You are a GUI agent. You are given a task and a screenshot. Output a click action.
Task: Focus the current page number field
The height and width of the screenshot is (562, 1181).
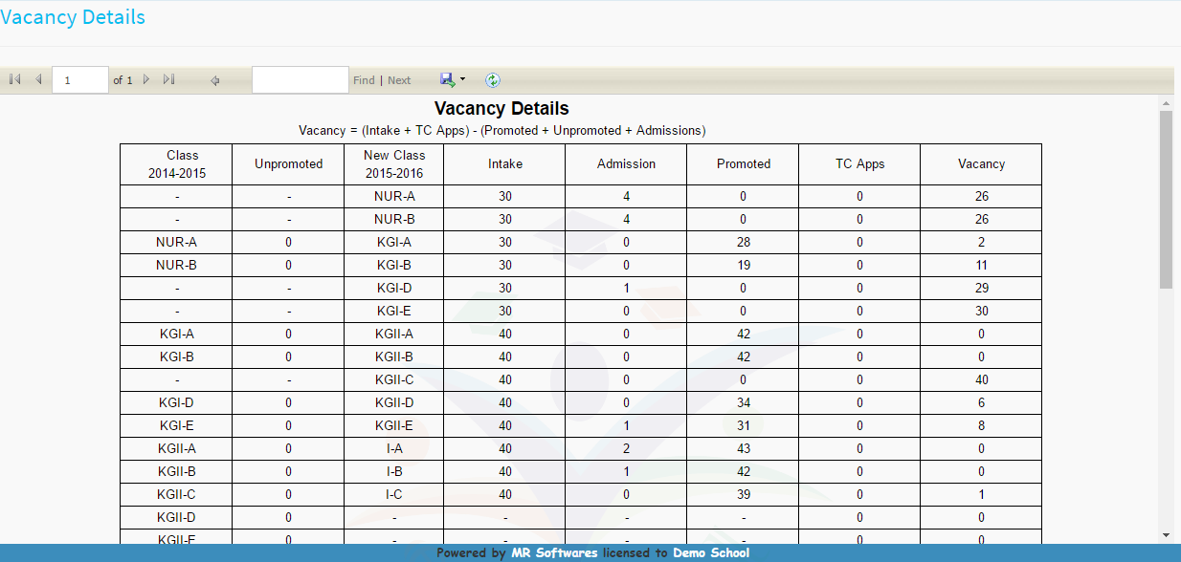coord(79,80)
